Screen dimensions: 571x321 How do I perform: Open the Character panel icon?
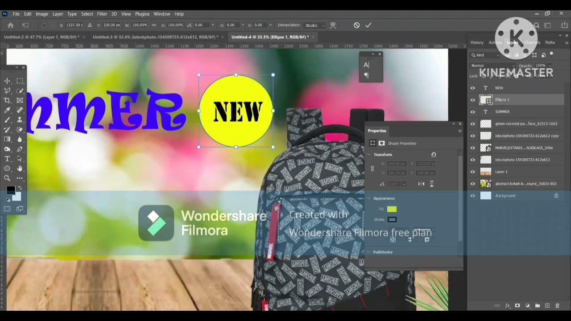[x=366, y=65]
